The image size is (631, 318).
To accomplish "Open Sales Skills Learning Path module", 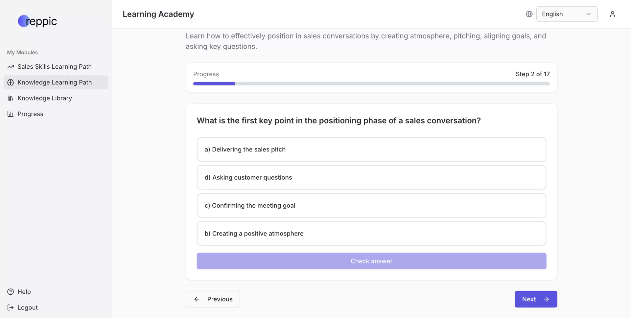I will click(55, 67).
